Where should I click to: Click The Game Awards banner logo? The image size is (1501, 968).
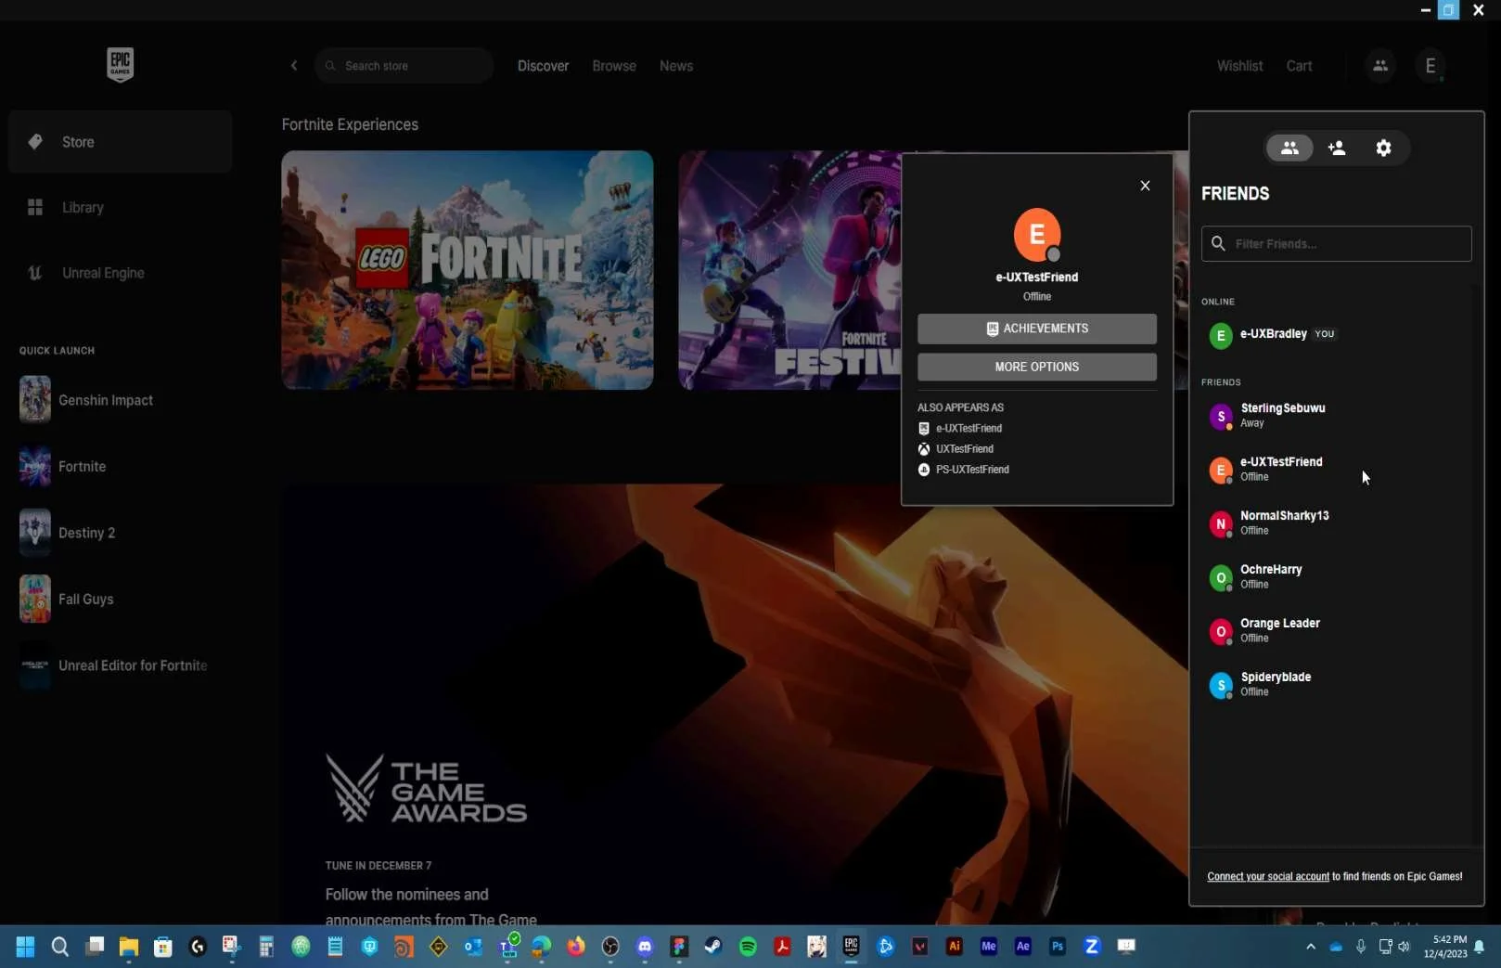coord(426,789)
